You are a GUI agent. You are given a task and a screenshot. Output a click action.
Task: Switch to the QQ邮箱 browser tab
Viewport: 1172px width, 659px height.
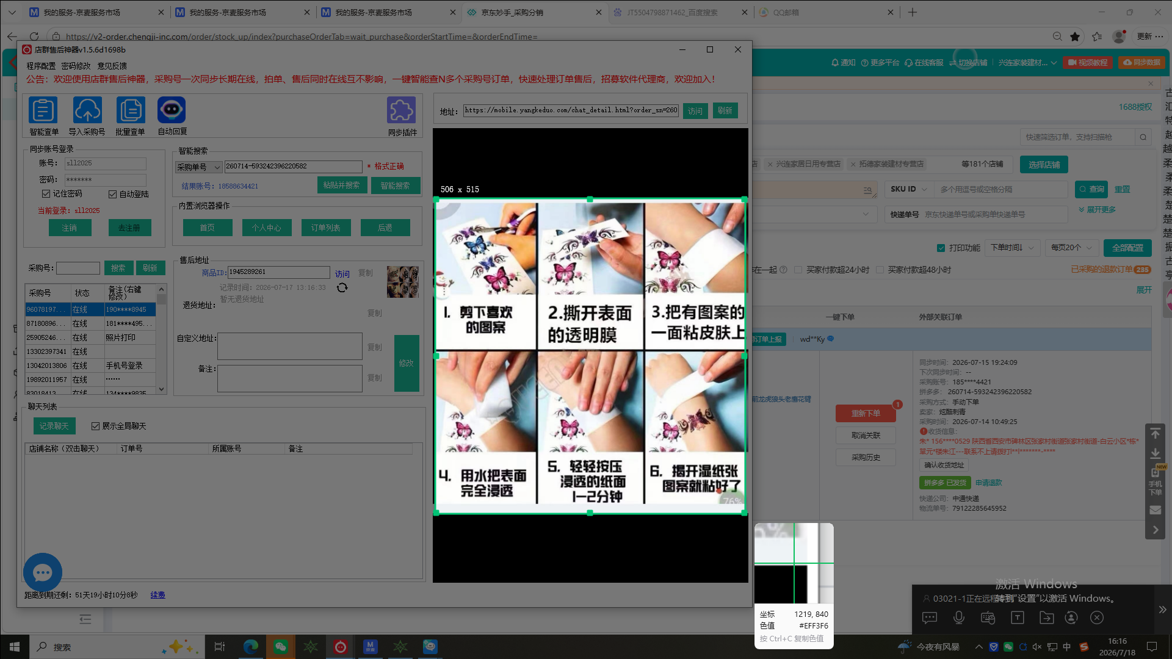(826, 12)
